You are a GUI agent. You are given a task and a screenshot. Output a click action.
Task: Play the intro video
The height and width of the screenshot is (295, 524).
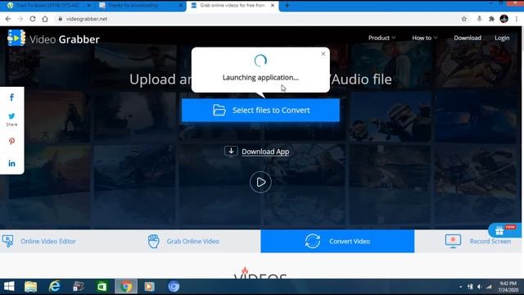(260, 182)
